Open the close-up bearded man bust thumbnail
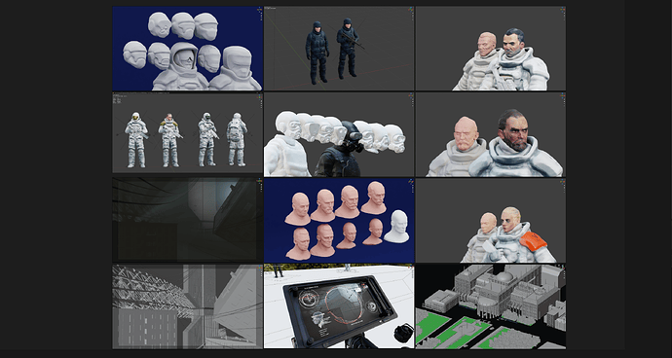The height and width of the screenshot is (358, 672). click(491, 134)
